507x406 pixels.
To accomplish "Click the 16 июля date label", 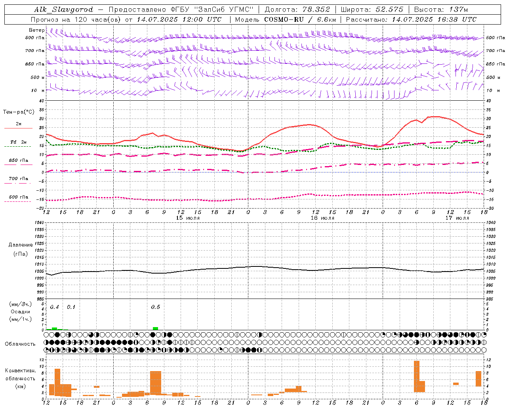I will pyautogui.click(x=322, y=218).
